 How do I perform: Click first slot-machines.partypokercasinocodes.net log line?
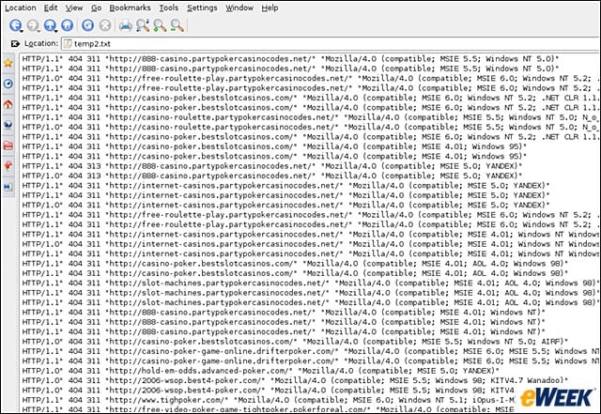(x=311, y=283)
